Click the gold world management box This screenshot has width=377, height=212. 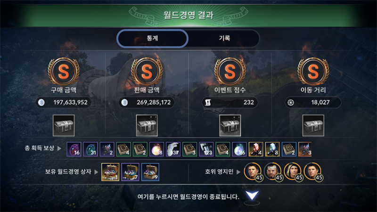110,172
